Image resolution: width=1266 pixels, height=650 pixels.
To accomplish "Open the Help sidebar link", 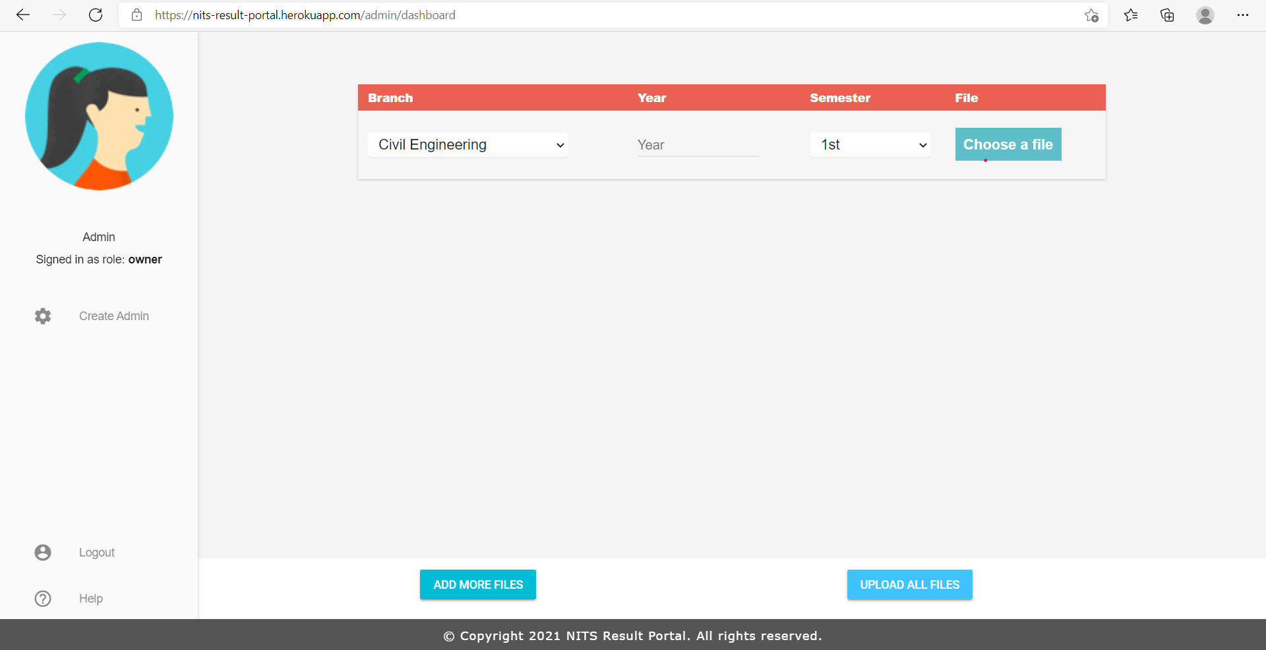I will [x=91, y=599].
